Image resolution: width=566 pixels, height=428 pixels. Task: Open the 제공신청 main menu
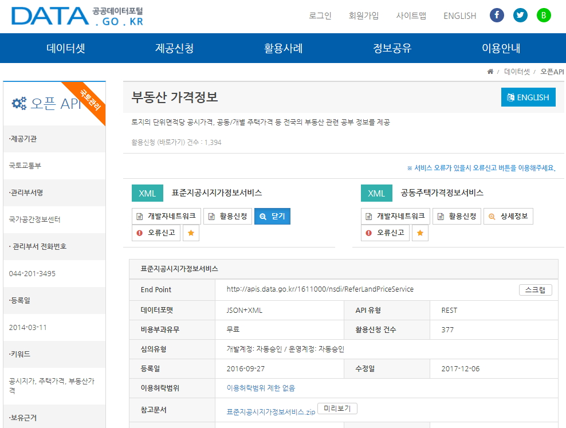175,48
